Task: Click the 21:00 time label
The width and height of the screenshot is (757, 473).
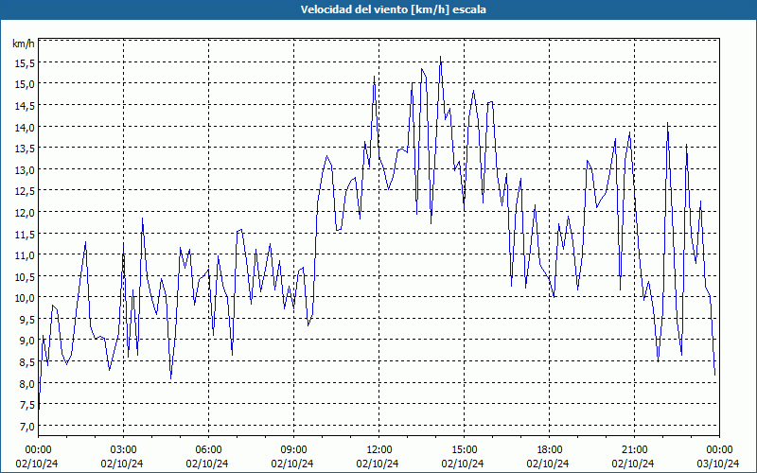Action: [634, 450]
